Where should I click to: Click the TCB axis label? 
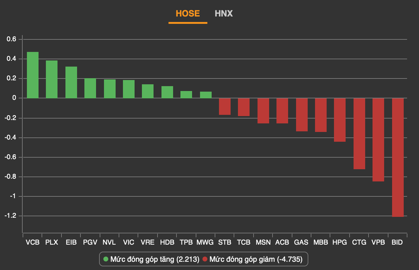[x=244, y=243]
